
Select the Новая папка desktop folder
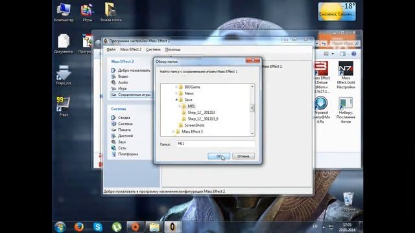[x=111, y=12]
